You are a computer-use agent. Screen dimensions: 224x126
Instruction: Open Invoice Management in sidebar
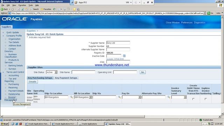pos(10,99)
